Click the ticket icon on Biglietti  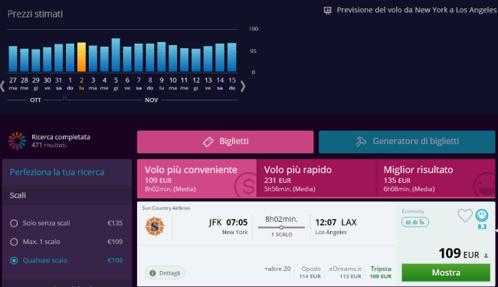(208, 142)
